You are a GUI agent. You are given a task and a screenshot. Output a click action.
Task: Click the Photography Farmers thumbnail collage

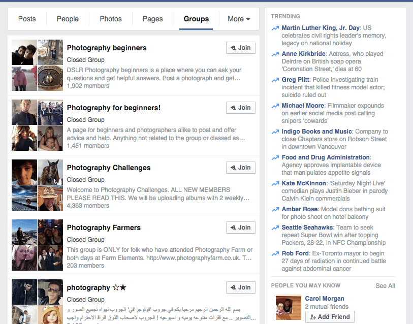pos(37,245)
